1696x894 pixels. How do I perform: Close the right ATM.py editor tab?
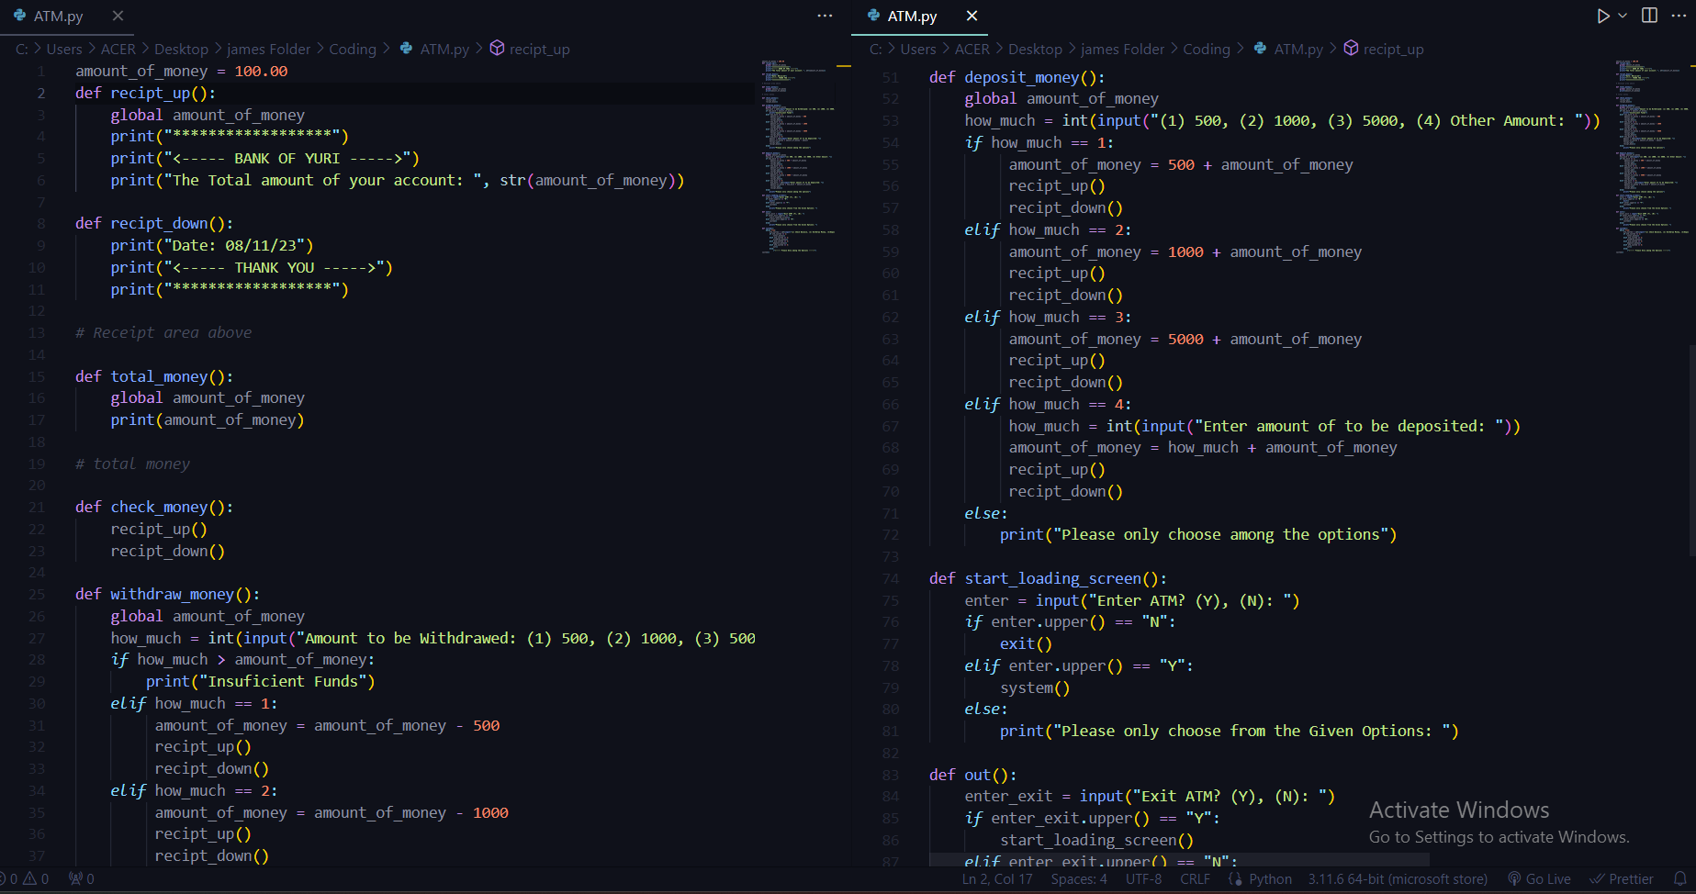(x=972, y=16)
